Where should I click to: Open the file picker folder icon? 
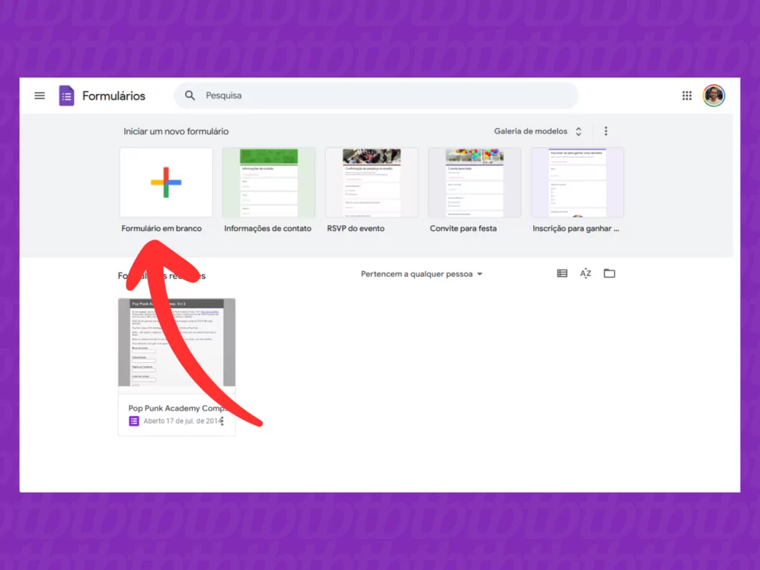609,273
